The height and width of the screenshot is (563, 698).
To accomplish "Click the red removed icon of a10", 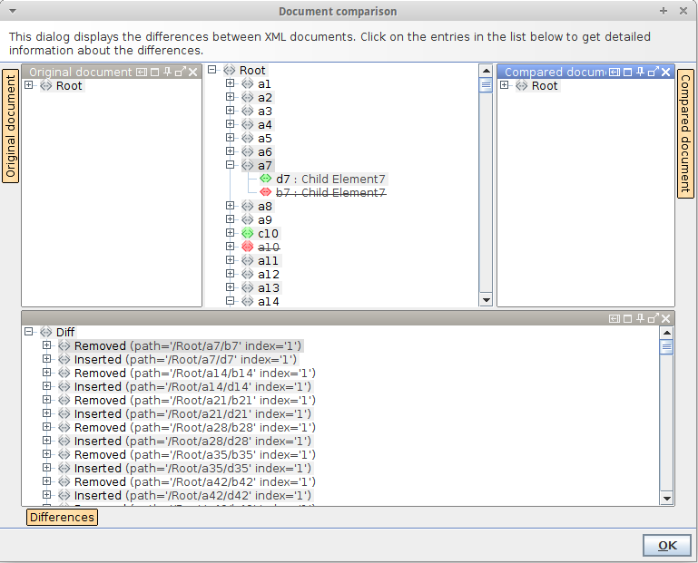I will [x=248, y=247].
